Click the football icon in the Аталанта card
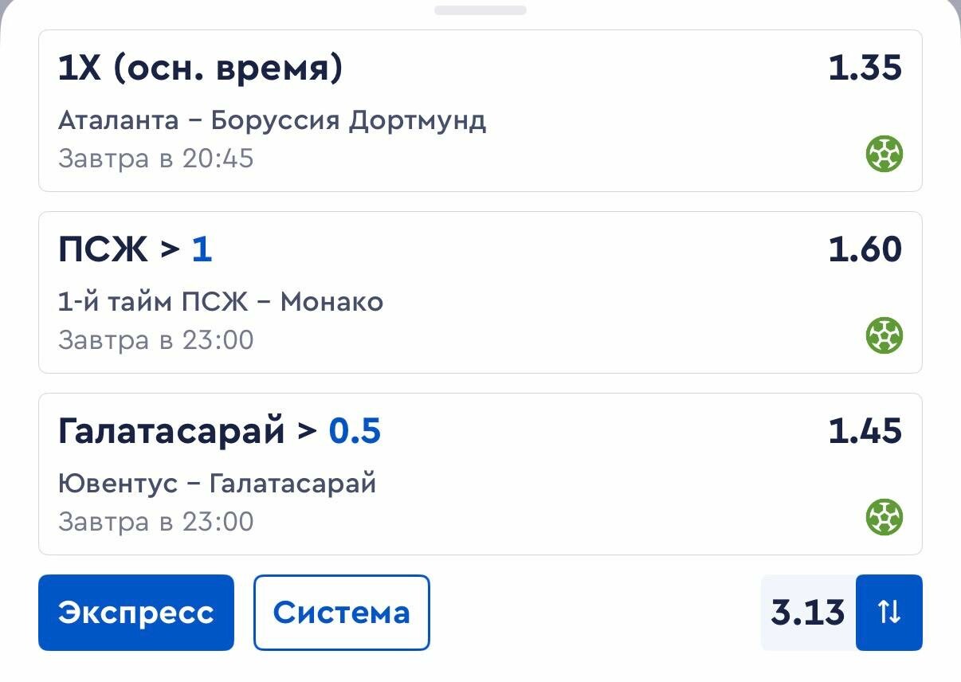Image resolution: width=961 pixels, height=682 pixels. (x=884, y=154)
